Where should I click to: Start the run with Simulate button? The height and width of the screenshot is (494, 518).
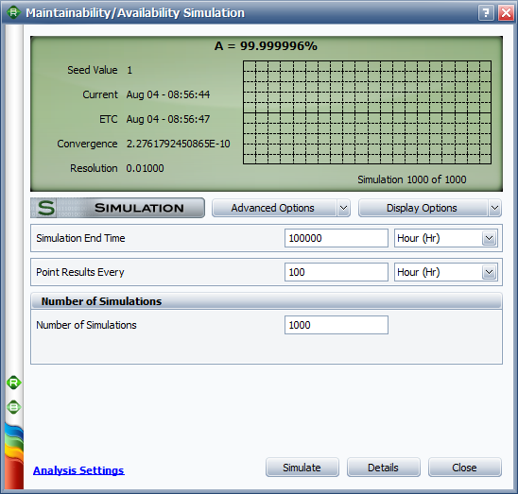[x=302, y=468]
